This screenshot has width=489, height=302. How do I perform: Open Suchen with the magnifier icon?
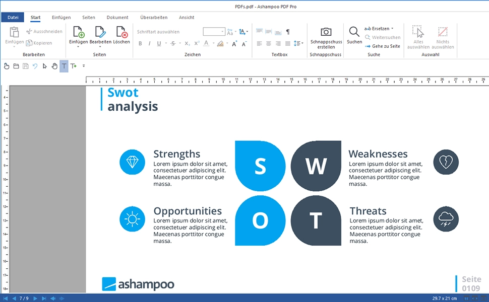coord(354,33)
